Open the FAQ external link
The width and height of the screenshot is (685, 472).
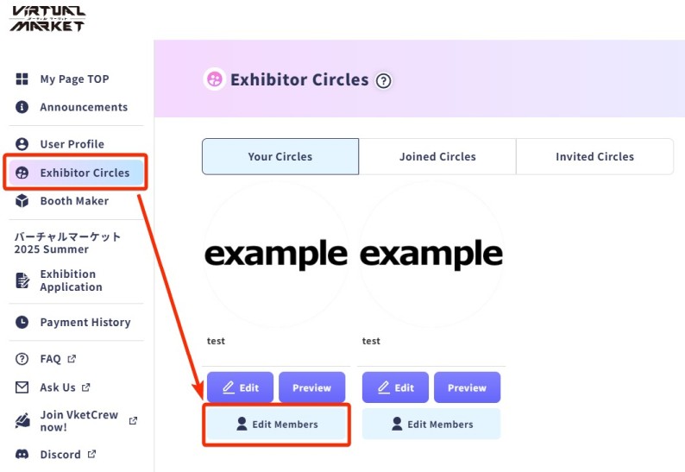tap(50, 359)
